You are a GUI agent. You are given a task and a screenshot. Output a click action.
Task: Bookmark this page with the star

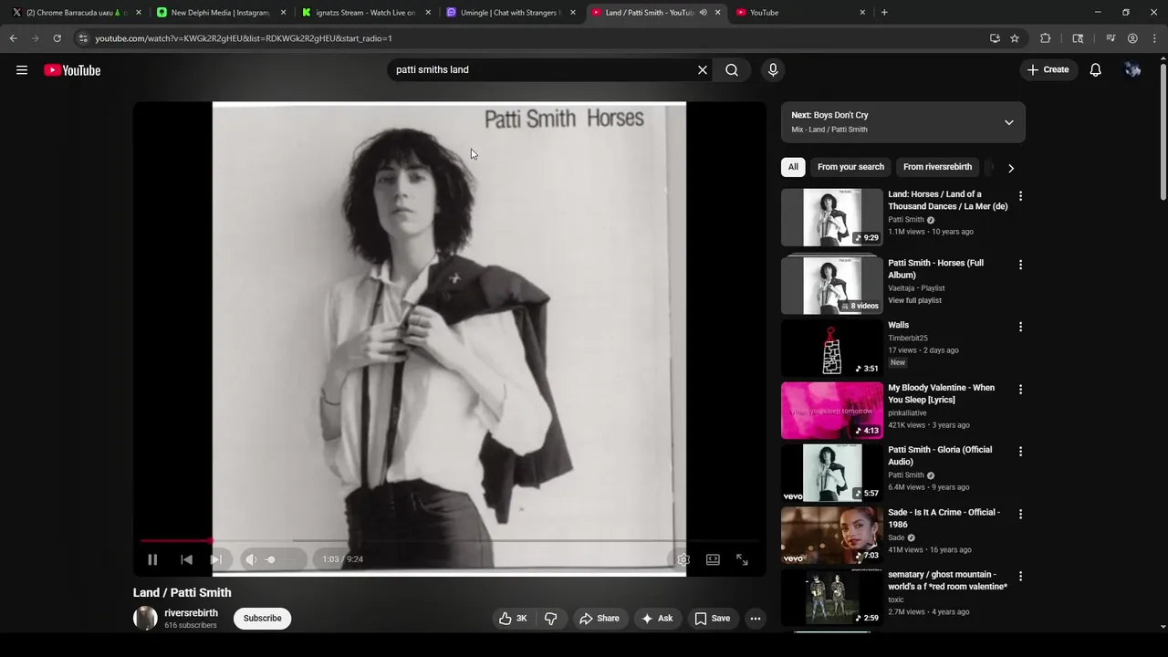click(x=1015, y=38)
